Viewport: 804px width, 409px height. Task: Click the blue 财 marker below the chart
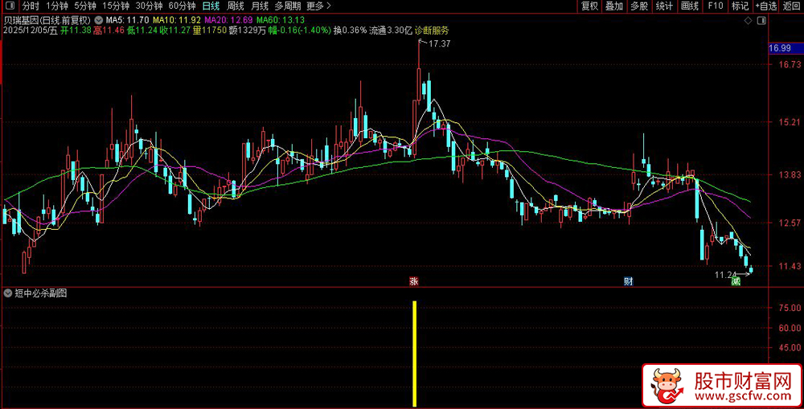tap(628, 281)
